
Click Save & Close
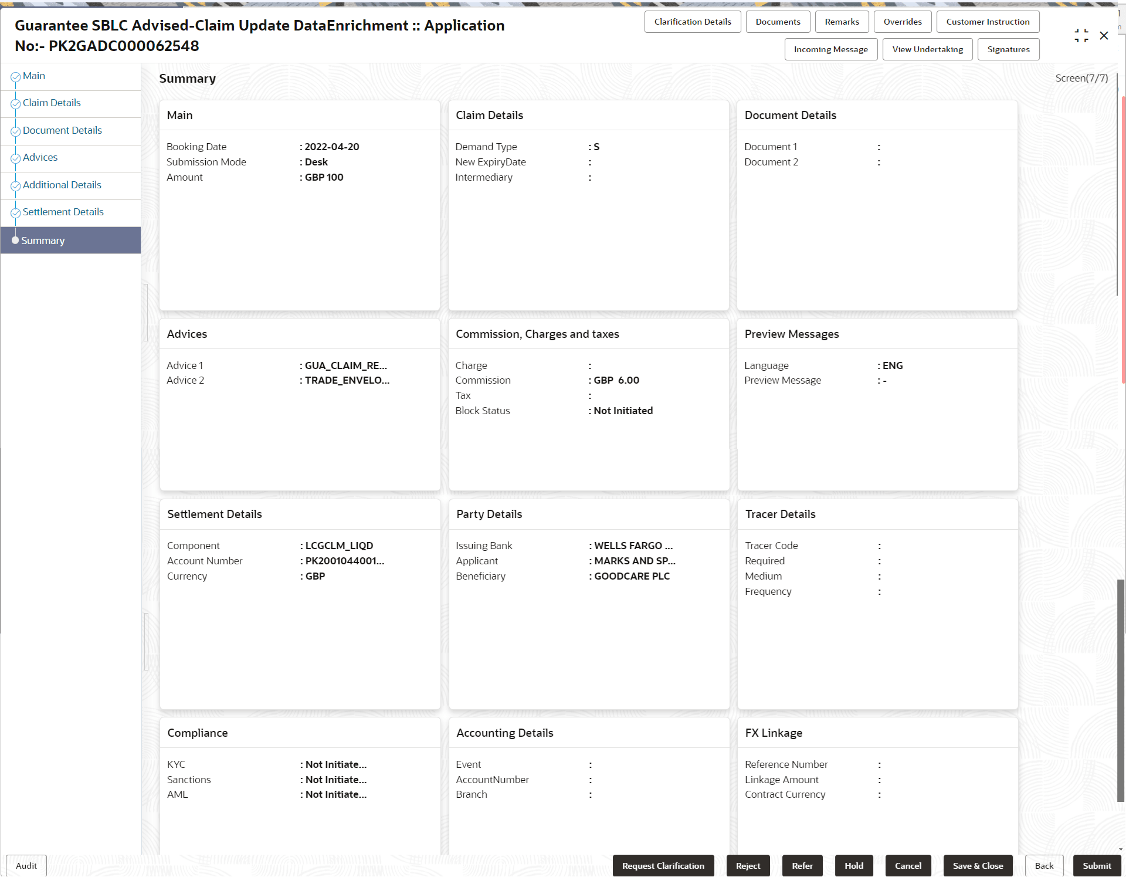click(x=977, y=865)
